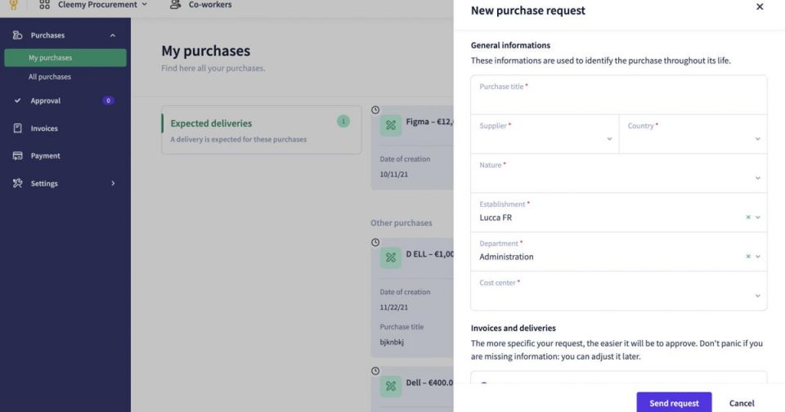The width and height of the screenshot is (785, 412).
Task: Expand the Settings submenu arrow
Action: tap(113, 183)
